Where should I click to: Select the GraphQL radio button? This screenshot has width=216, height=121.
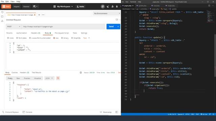click(x=72, y=38)
